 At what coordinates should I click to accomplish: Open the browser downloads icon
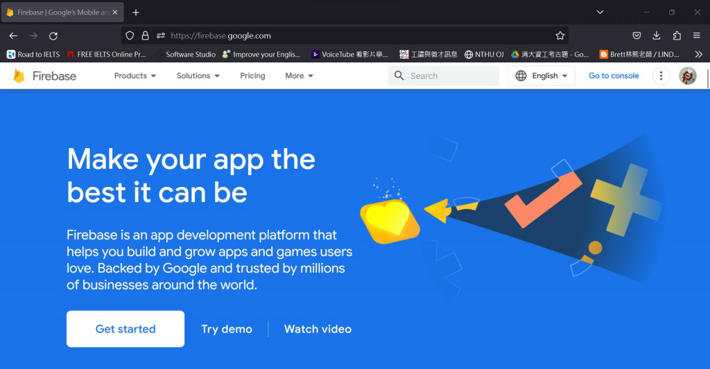click(x=657, y=36)
